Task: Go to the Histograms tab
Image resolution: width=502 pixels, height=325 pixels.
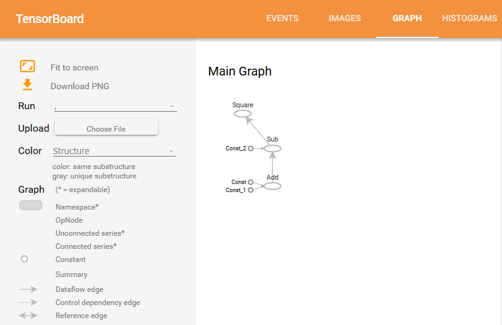Action: pyautogui.click(x=470, y=19)
